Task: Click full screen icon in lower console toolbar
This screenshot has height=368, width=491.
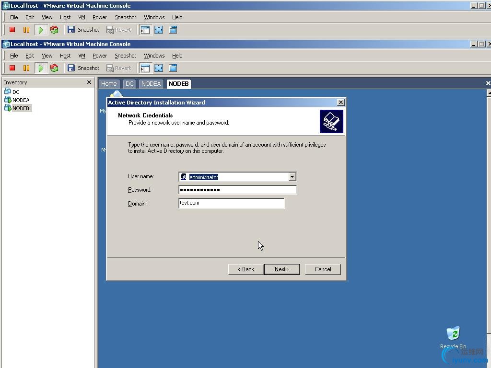Action: click(x=159, y=68)
